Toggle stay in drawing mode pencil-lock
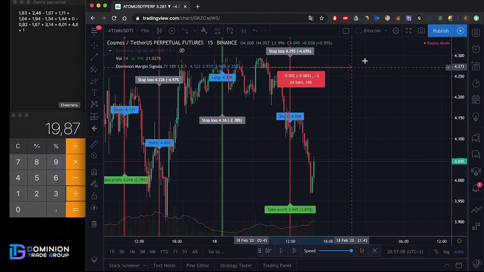484x272 pixels. (x=94, y=184)
